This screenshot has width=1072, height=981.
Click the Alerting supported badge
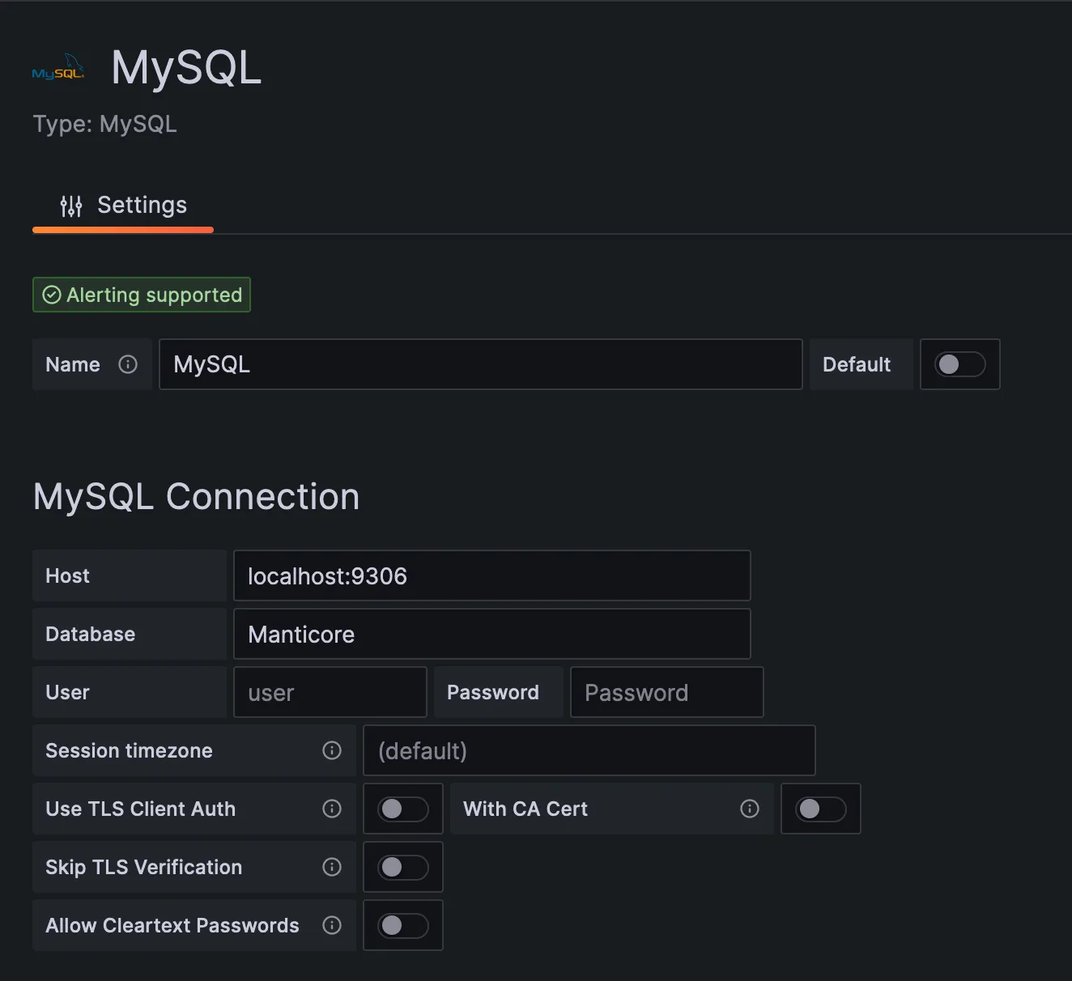pos(141,295)
